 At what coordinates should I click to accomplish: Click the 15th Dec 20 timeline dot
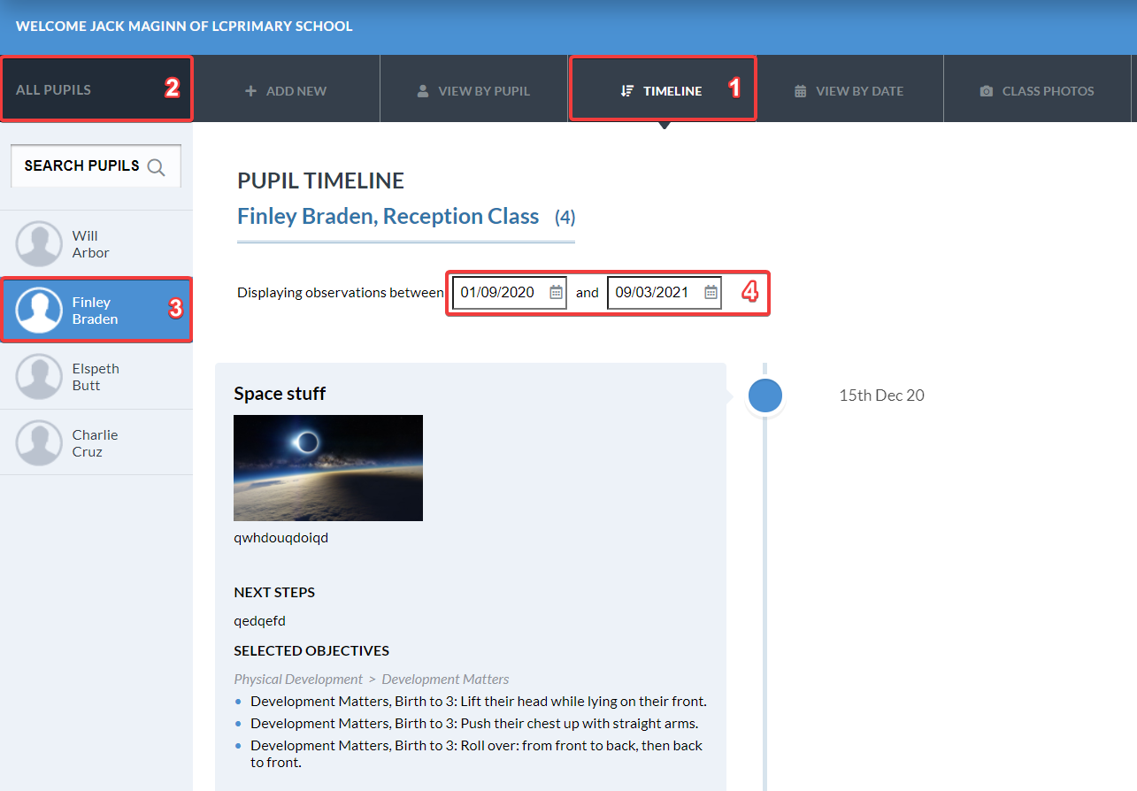click(764, 395)
